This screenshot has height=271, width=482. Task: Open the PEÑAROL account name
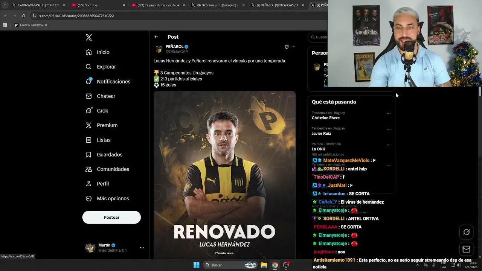pyautogui.click(x=174, y=47)
